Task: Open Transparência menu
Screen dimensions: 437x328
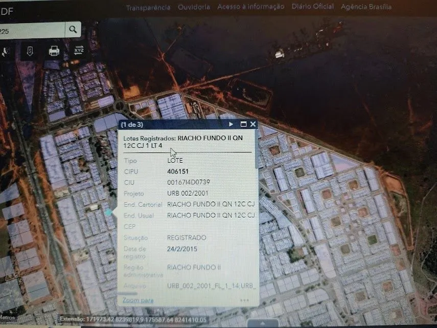Action: (148, 8)
